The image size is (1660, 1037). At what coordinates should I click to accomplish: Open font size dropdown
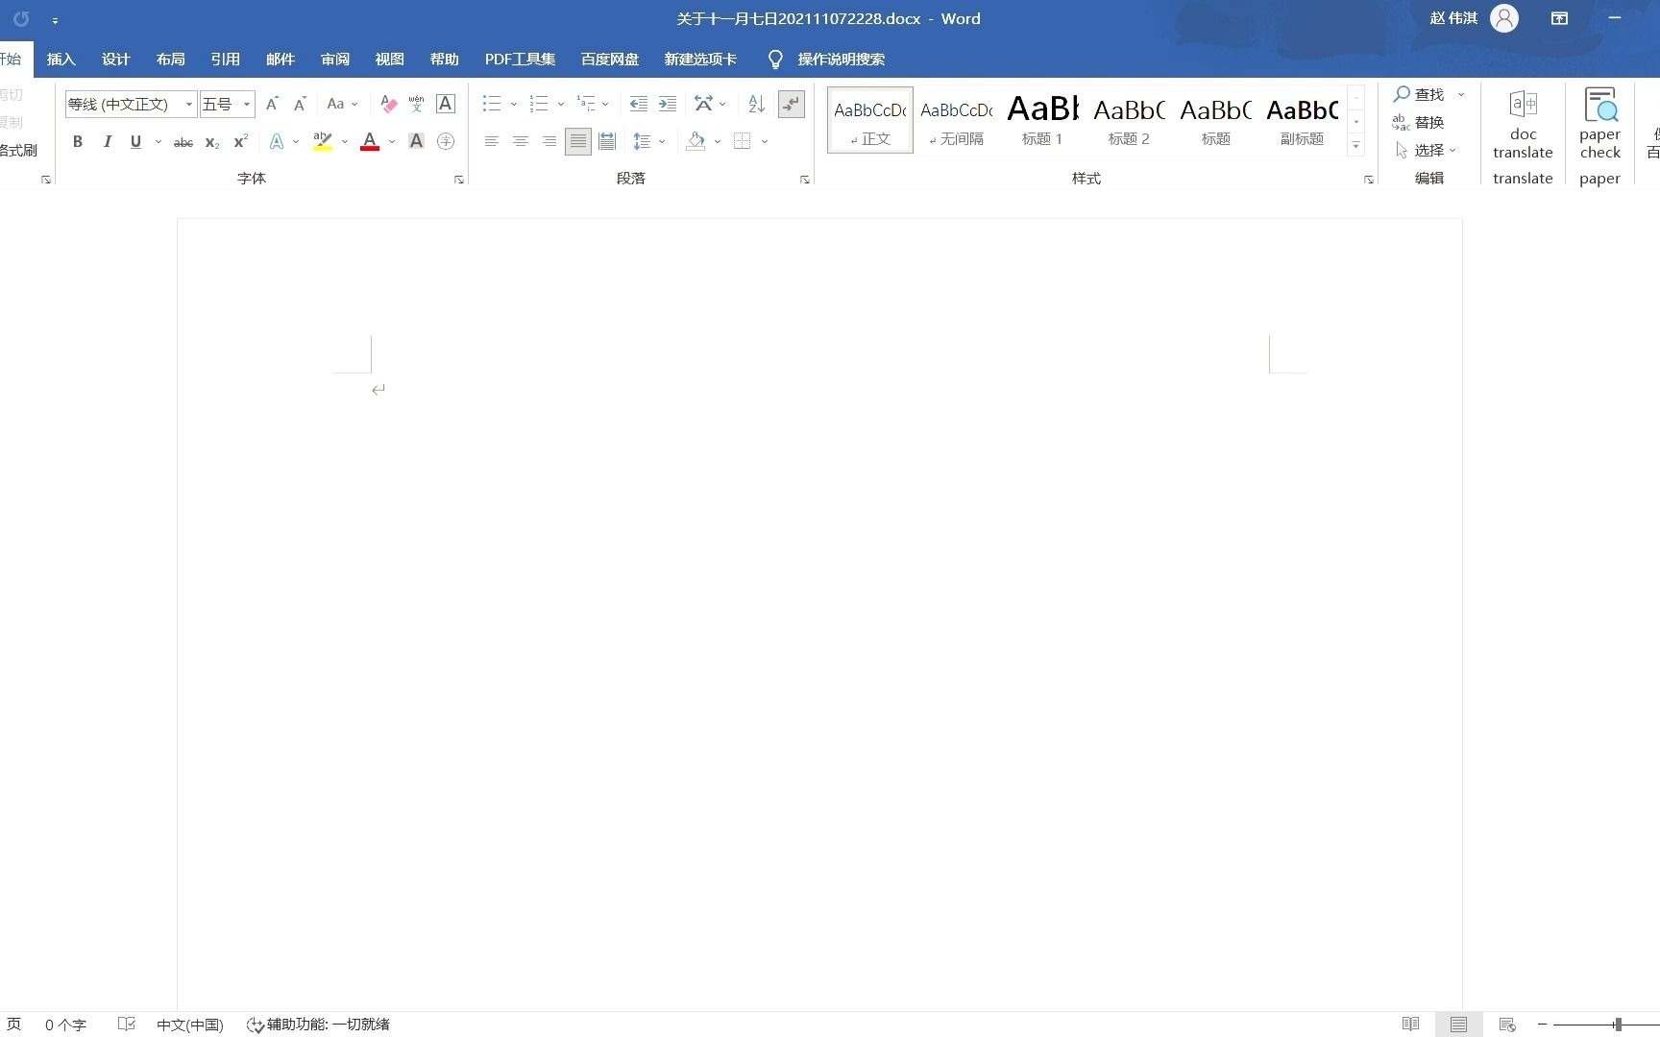tap(247, 104)
